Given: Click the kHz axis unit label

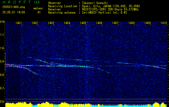Looking at the screenshot, I should (2, 22).
